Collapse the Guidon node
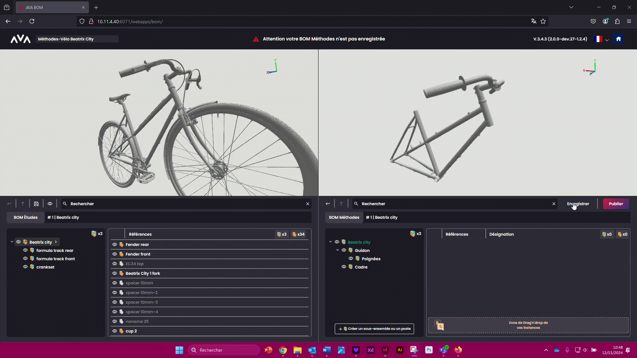 (x=337, y=250)
